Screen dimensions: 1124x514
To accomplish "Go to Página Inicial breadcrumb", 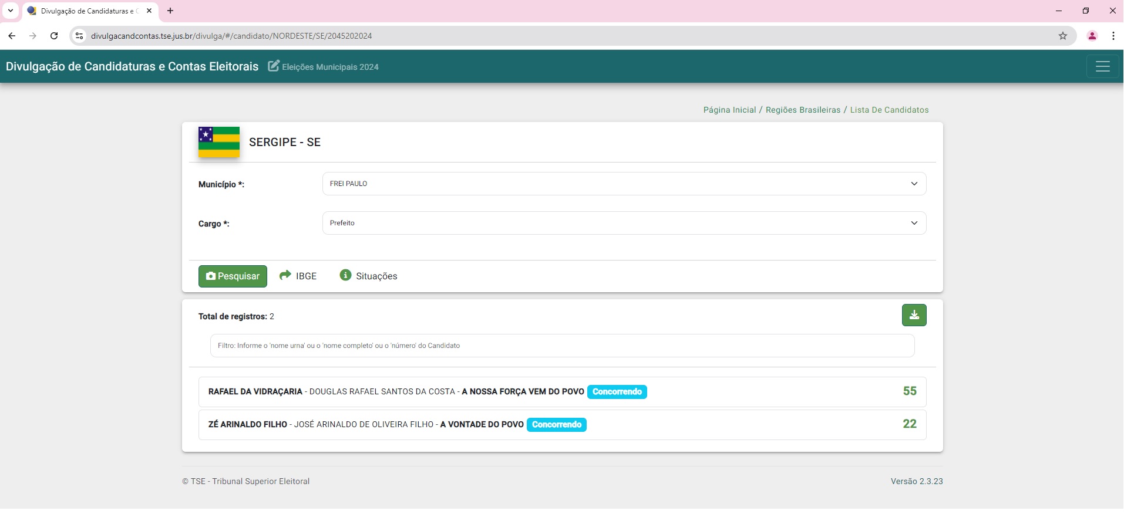I will 729,110.
